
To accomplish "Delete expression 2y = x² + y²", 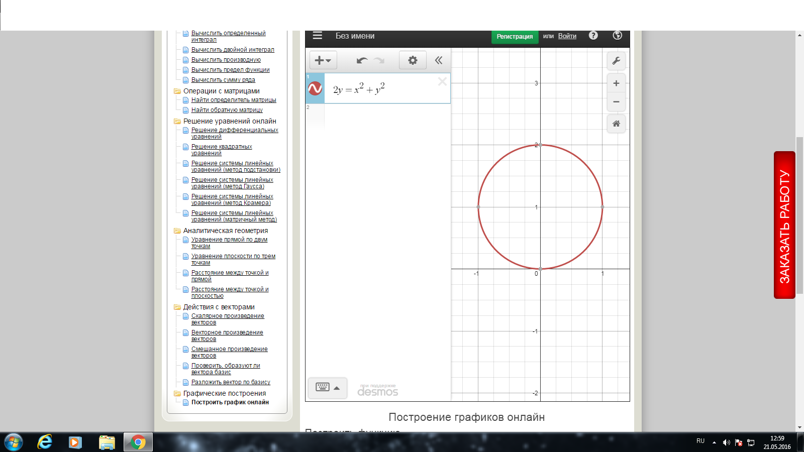I will click(442, 81).
